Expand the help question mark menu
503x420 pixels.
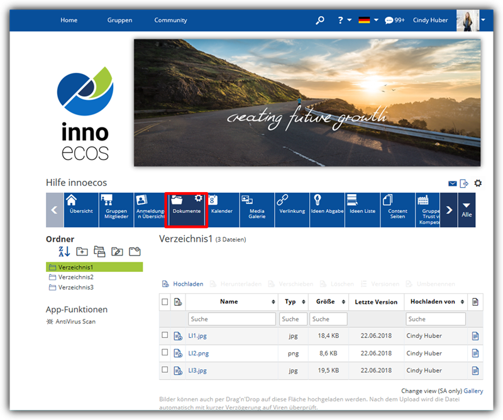344,20
